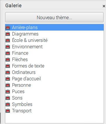Select the Flèches gallery icon
The image size is (106, 124).
(x=8, y=59)
